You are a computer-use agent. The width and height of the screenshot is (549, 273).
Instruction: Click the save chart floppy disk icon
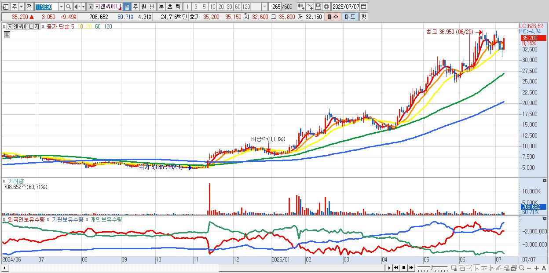click(x=318, y=7)
